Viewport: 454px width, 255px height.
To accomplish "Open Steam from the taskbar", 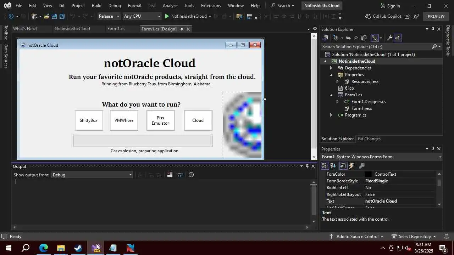I will [78, 248].
